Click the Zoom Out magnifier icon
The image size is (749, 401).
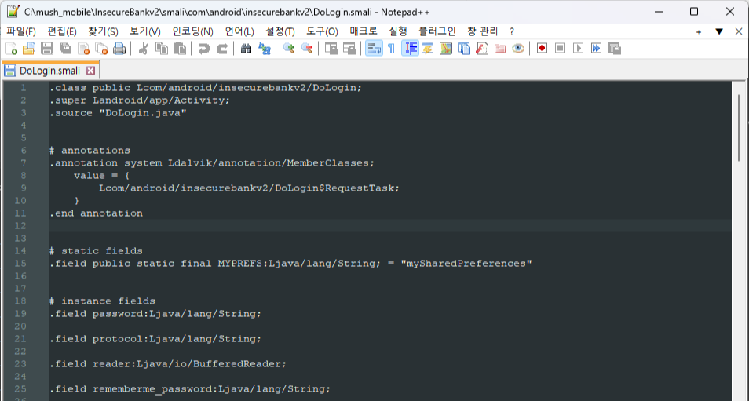pos(307,48)
